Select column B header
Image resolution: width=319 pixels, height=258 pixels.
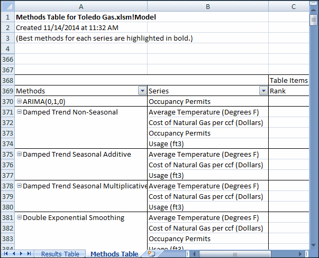pos(208,6)
